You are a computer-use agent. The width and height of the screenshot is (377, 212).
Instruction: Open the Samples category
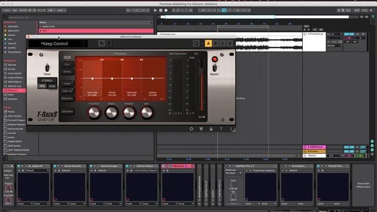12,99
